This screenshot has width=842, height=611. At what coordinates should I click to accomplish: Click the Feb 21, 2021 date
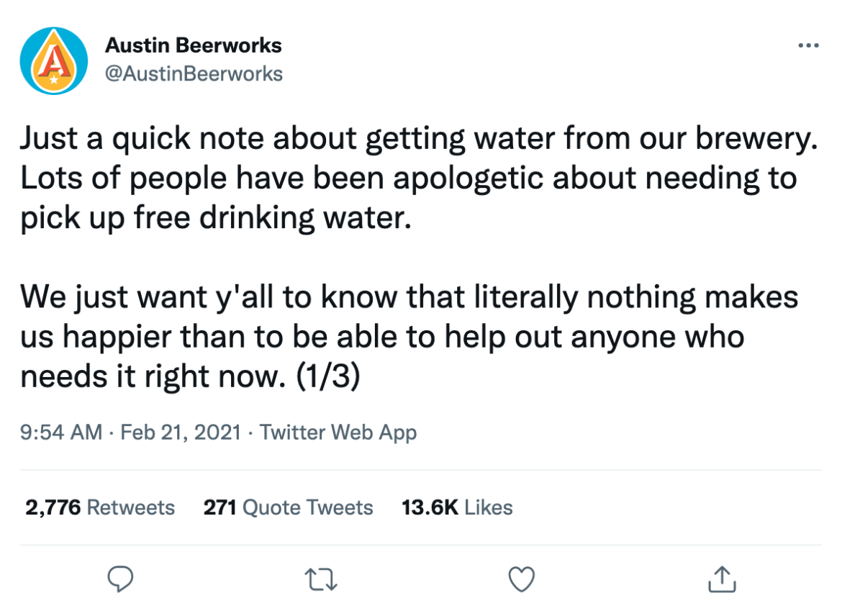point(180,433)
